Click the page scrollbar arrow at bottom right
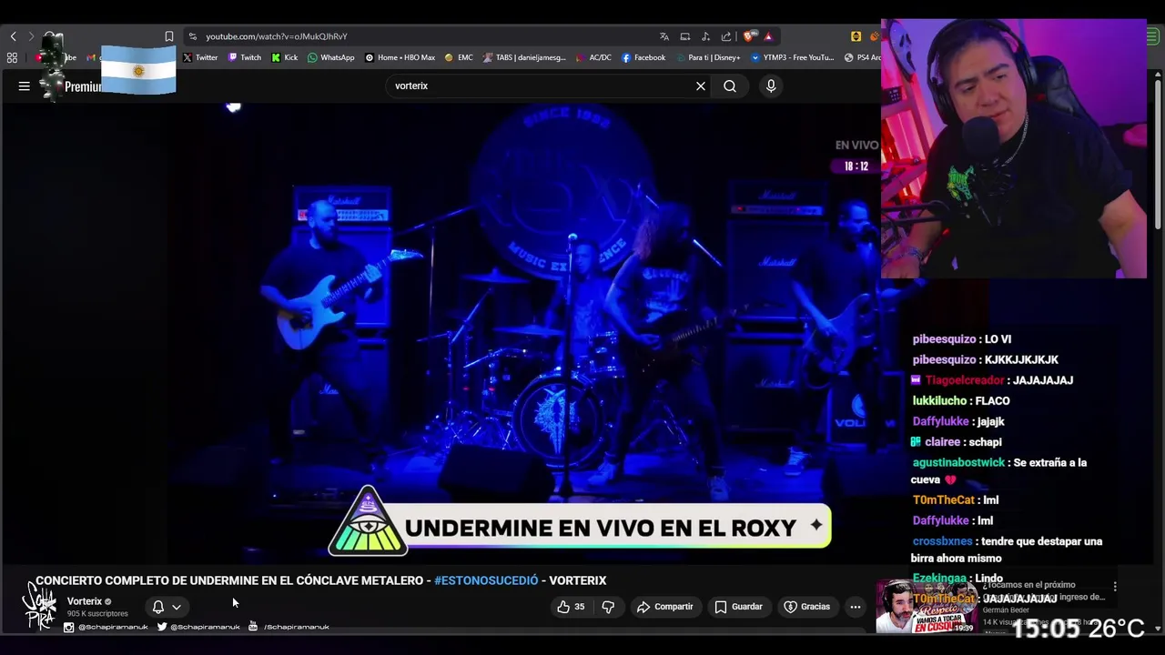This screenshot has width=1165, height=655. tap(1158, 628)
